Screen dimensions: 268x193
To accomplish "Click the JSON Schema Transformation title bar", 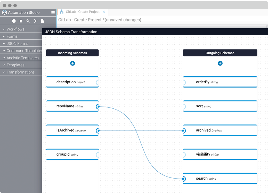I will [155, 32].
